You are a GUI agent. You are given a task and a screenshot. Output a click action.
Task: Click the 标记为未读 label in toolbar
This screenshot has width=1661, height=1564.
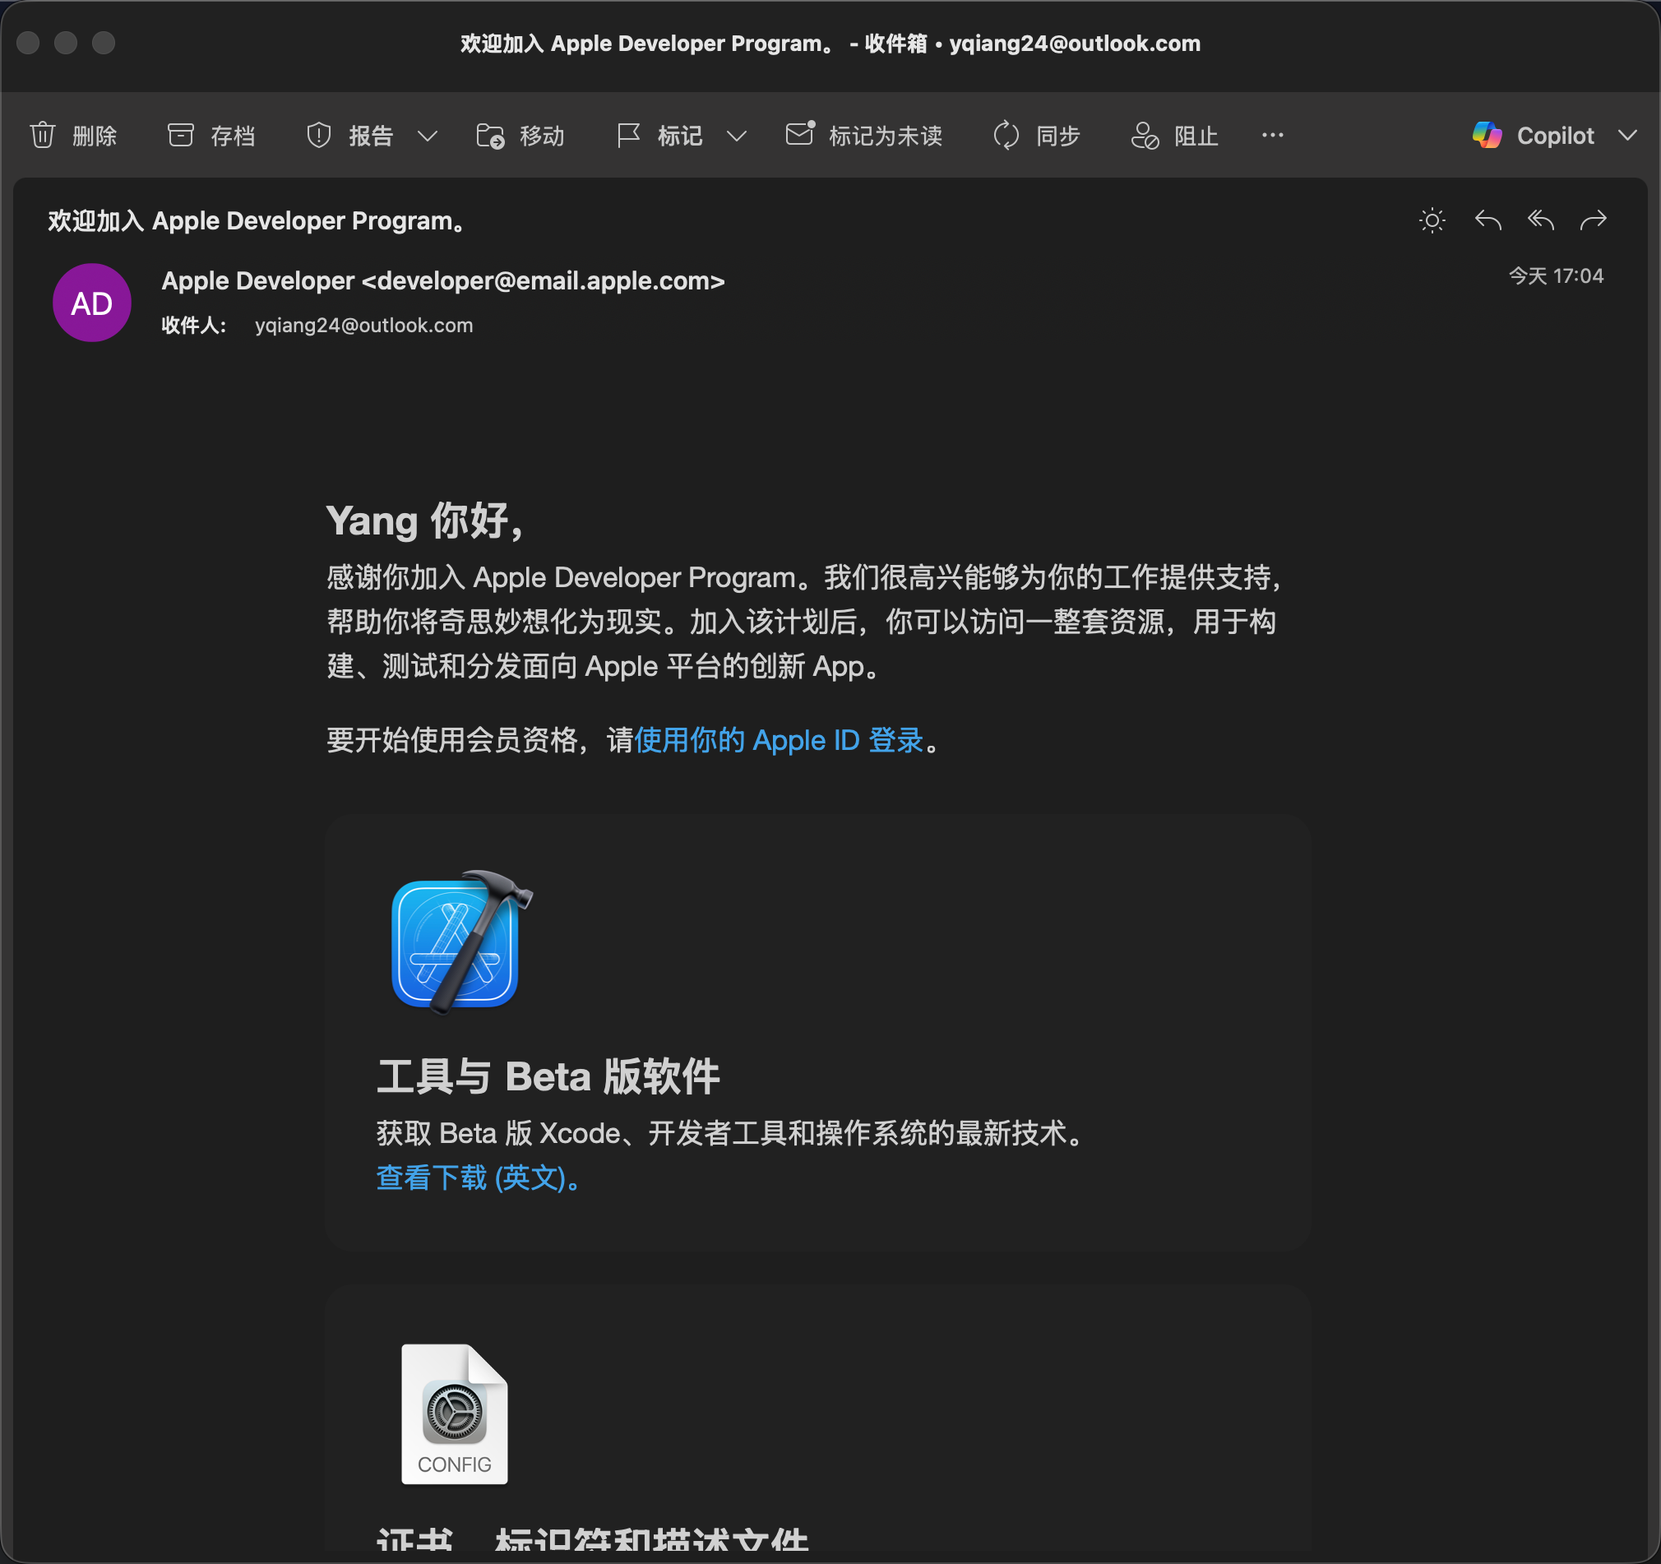pyautogui.click(x=886, y=137)
